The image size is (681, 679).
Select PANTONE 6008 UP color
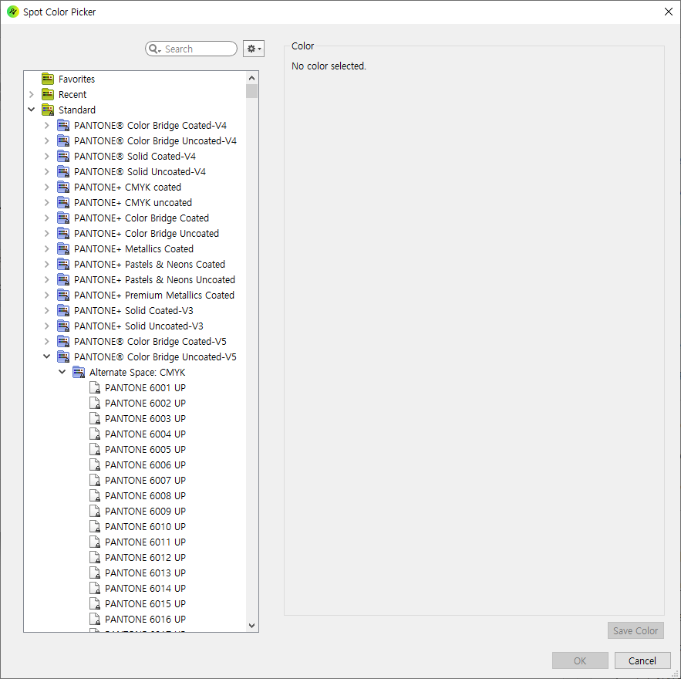[x=145, y=495]
